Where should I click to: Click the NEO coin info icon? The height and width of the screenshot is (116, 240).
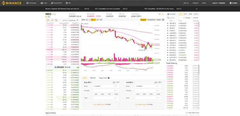coord(46,17)
